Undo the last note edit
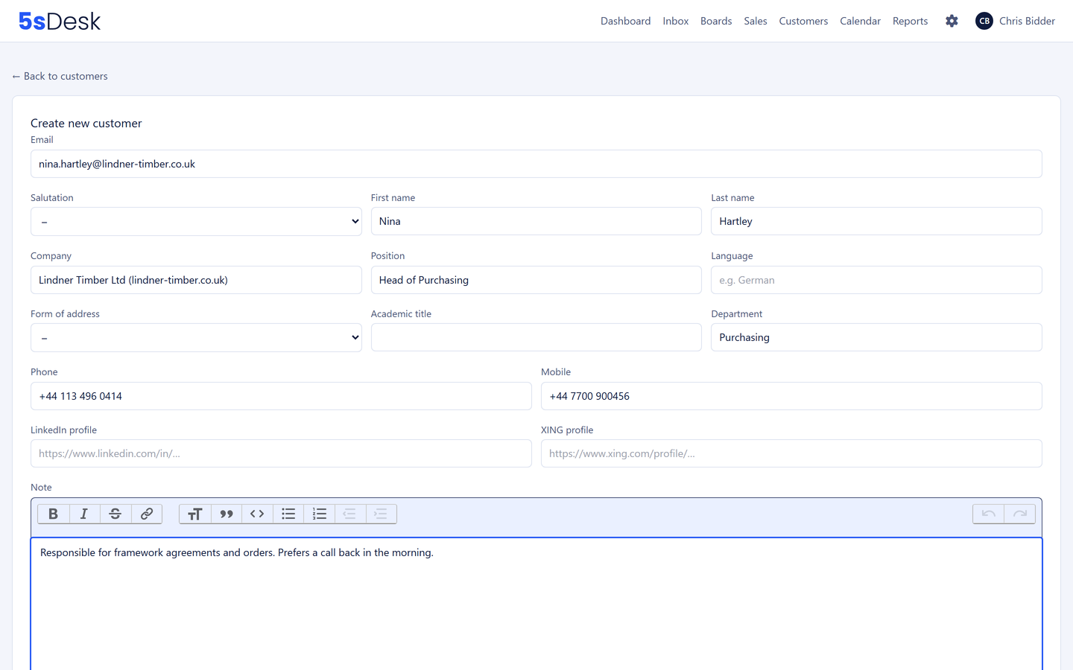This screenshot has height=670, width=1073. 989,514
